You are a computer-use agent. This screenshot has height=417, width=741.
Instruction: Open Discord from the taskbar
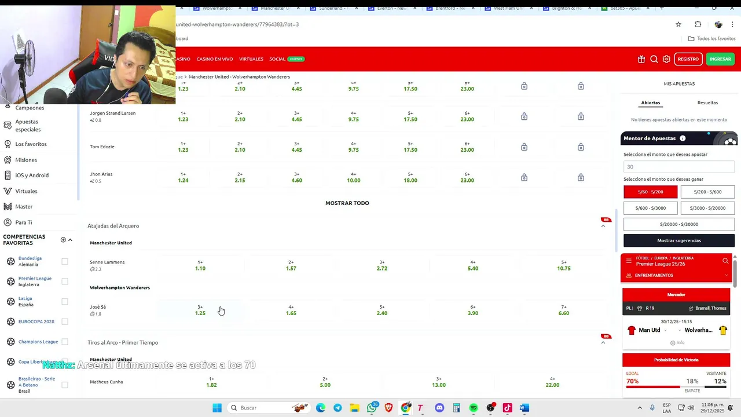tap(439, 408)
